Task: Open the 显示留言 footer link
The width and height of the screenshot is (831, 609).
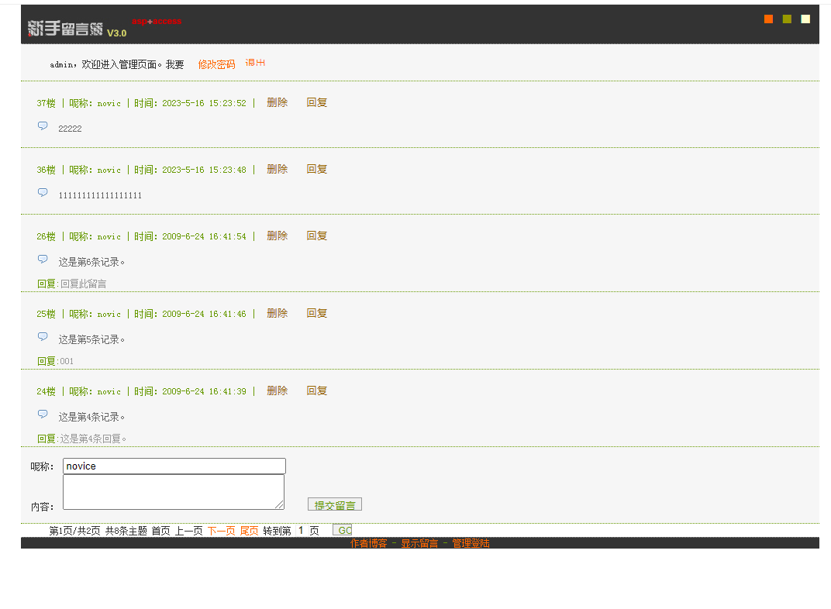Action: click(419, 543)
